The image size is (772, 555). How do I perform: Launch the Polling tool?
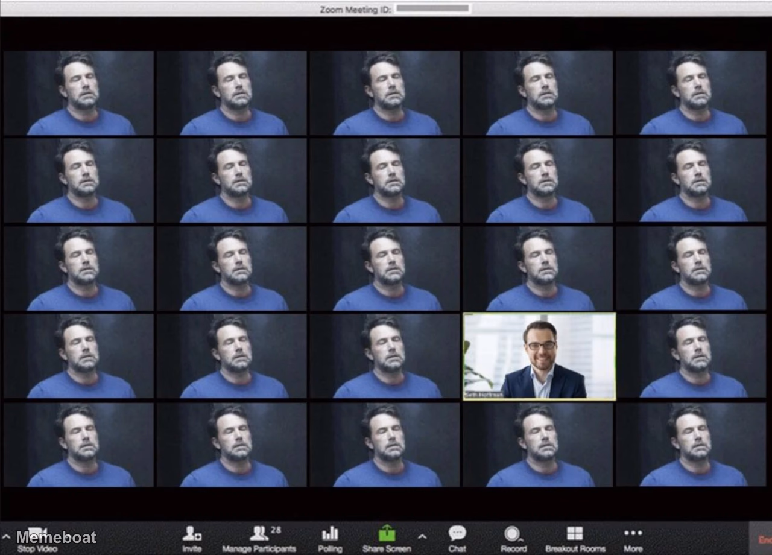pos(330,539)
